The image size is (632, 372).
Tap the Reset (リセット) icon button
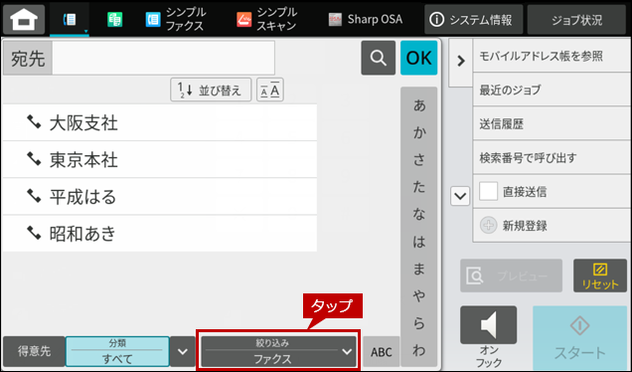tap(600, 276)
